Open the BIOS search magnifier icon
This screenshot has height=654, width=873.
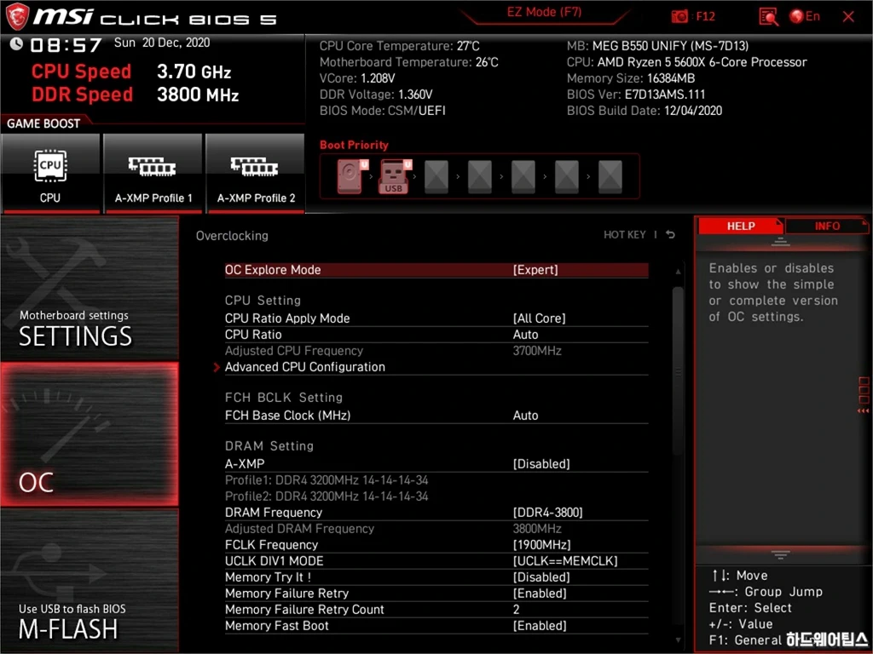(768, 17)
